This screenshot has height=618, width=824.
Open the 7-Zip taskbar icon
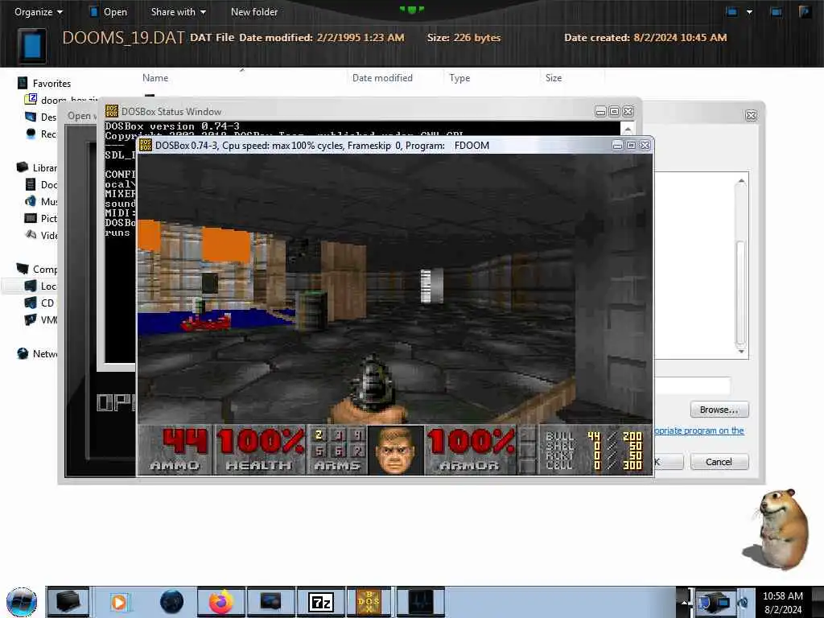(320, 602)
